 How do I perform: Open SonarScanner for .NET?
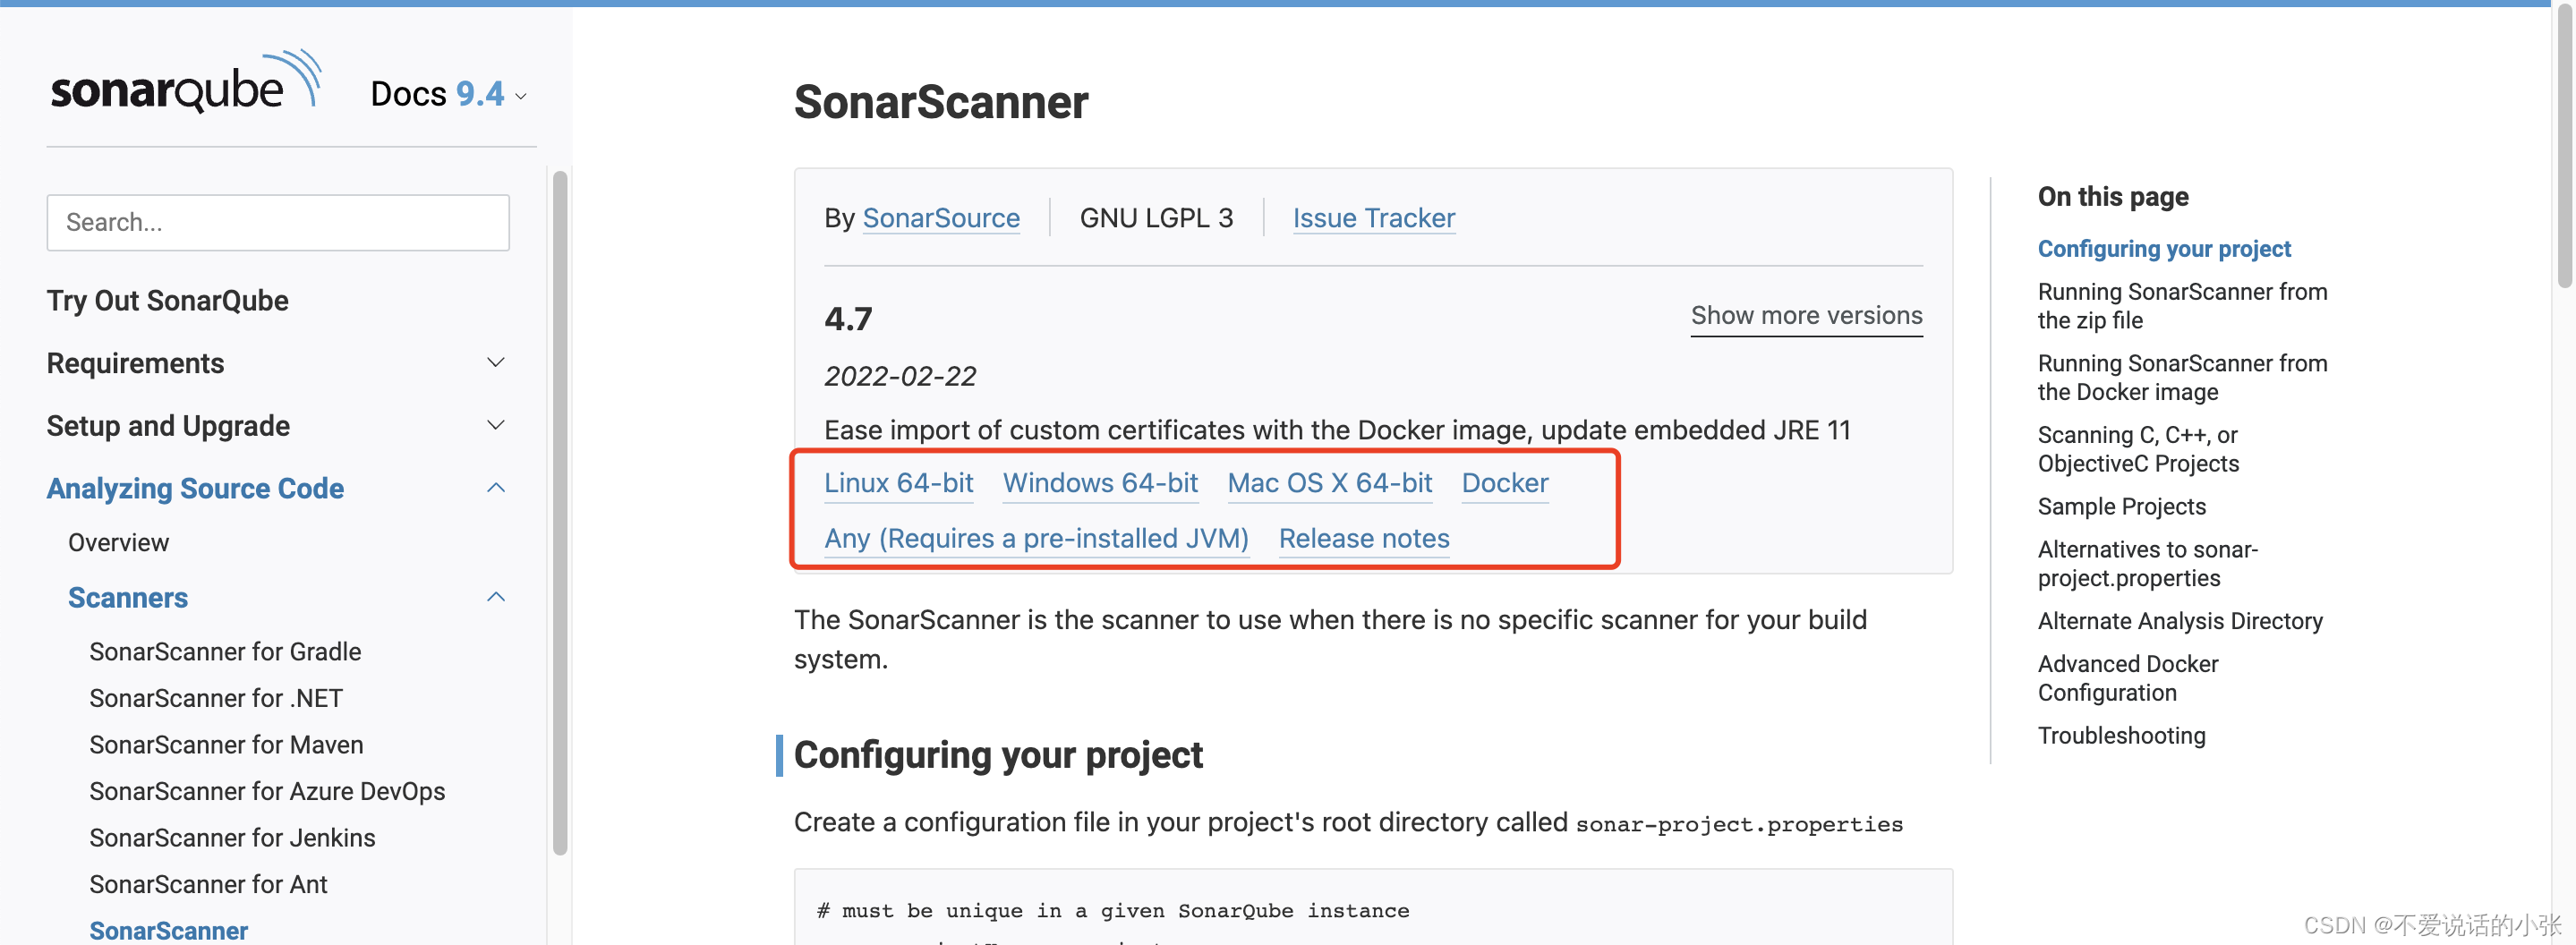pos(216,698)
